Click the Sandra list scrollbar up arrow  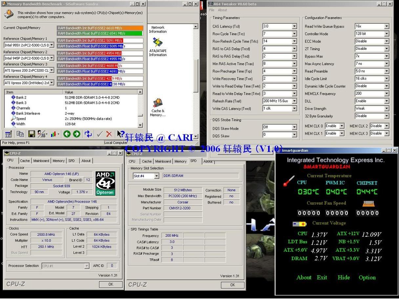pyautogui.click(x=140, y=92)
